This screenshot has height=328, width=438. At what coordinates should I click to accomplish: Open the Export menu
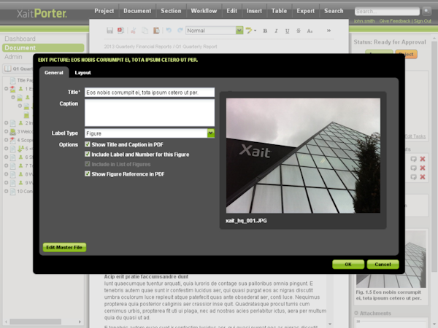[x=305, y=11]
